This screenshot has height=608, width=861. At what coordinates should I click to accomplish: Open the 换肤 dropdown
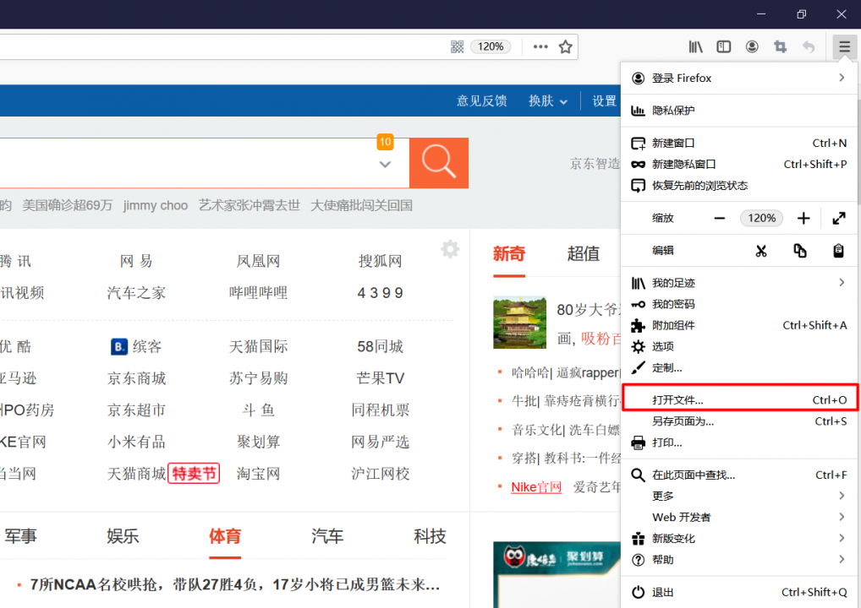point(547,100)
